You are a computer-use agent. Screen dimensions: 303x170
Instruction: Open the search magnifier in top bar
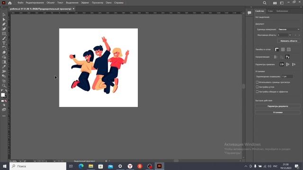click(265, 3)
